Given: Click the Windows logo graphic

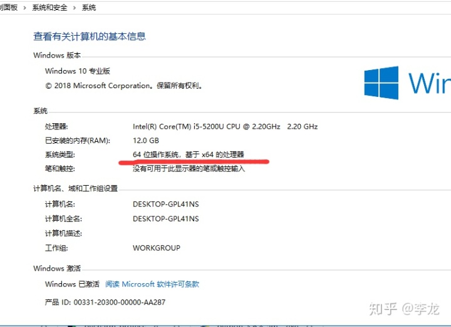Looking at the screenshot, I should [x=381, y=83].
